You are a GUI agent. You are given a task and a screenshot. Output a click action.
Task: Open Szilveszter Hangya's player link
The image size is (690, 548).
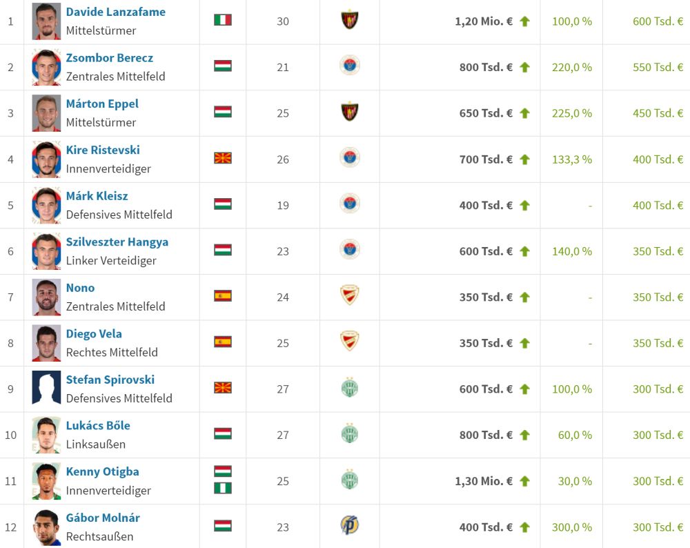point(117,242)
